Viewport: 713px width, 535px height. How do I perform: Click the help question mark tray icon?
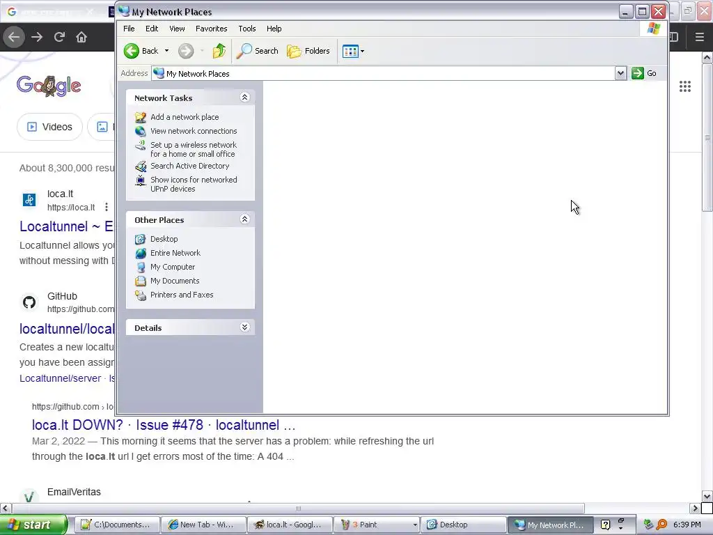point(605,525)
